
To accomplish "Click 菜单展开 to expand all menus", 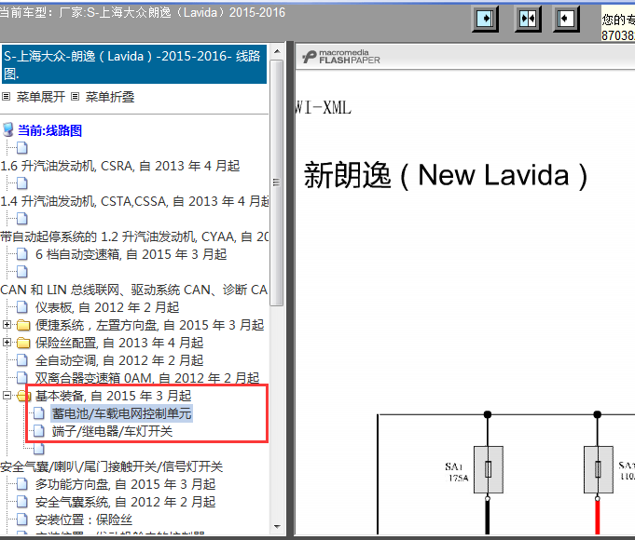I will (40, 97).
